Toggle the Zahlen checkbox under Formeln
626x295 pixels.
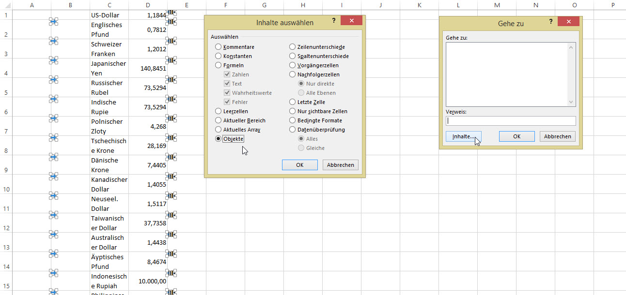(227, 74)
